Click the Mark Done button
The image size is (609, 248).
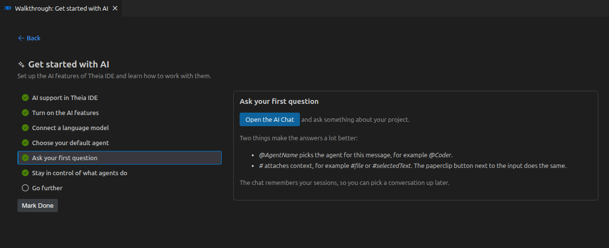click(37, 205)
